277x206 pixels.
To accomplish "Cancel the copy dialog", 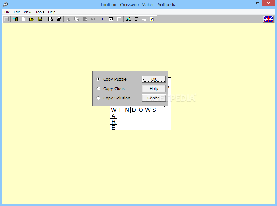I will click(x=154, y=98).
